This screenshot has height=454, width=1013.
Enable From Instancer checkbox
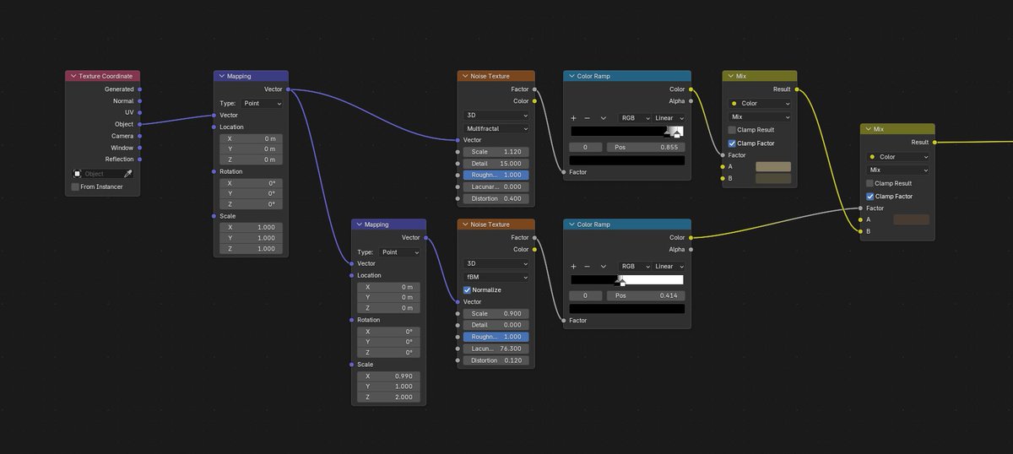click(x=76, y=186)
